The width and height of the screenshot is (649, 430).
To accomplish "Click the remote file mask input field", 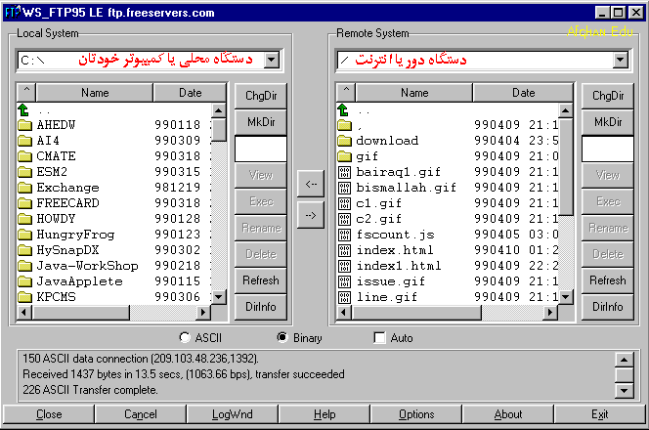I will coord(607,149).
